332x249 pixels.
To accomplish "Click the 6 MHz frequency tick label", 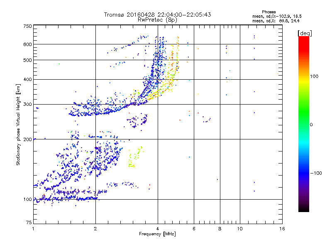I will 194,229.
